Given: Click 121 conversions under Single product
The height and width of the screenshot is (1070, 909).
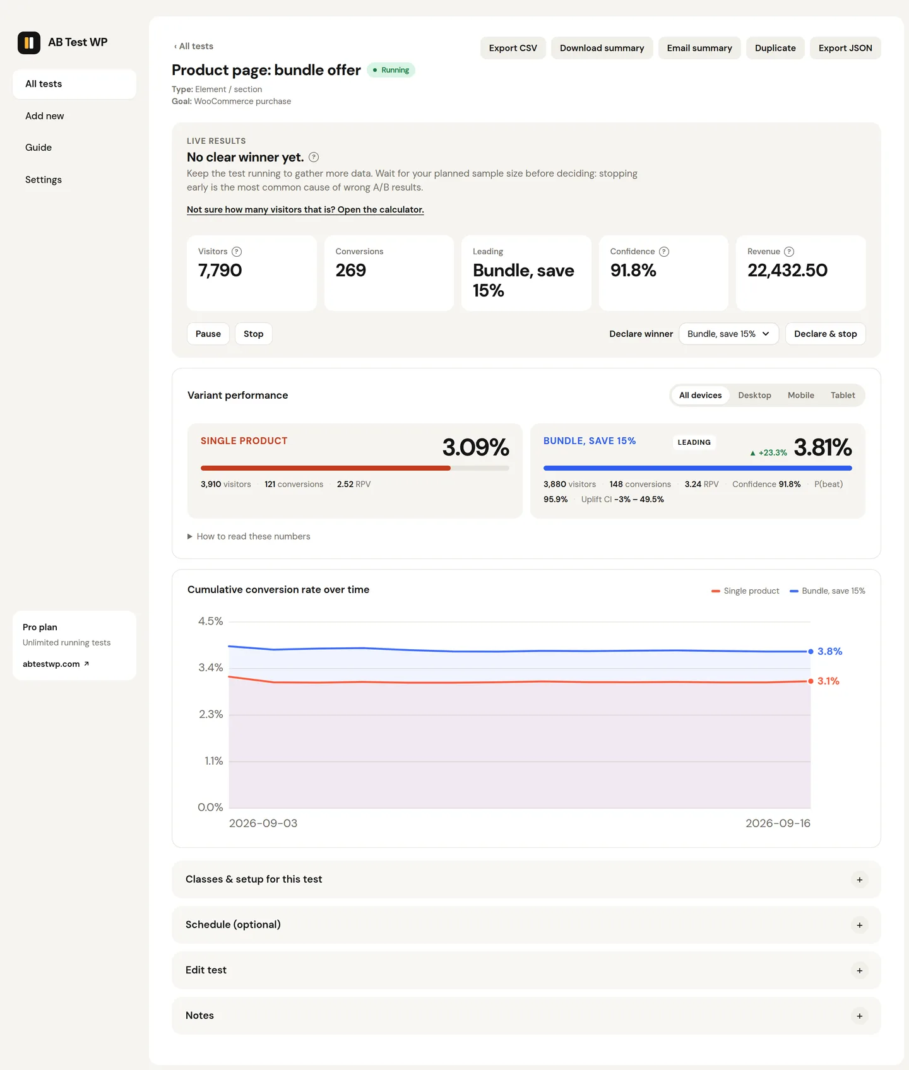Looking at the screenshot, I should [294, 485].
